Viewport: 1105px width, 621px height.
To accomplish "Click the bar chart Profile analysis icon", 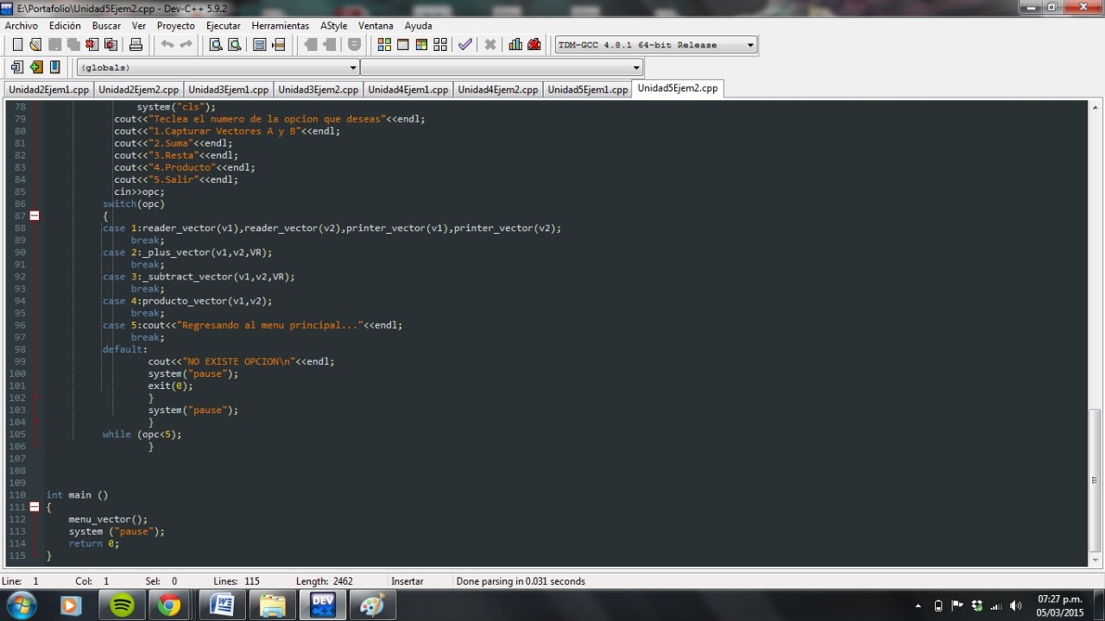I will click(515, 45).
